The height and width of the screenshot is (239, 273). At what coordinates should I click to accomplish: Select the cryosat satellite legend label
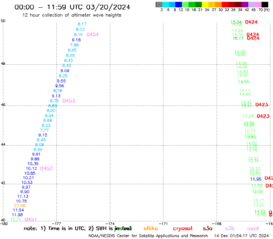183,229
